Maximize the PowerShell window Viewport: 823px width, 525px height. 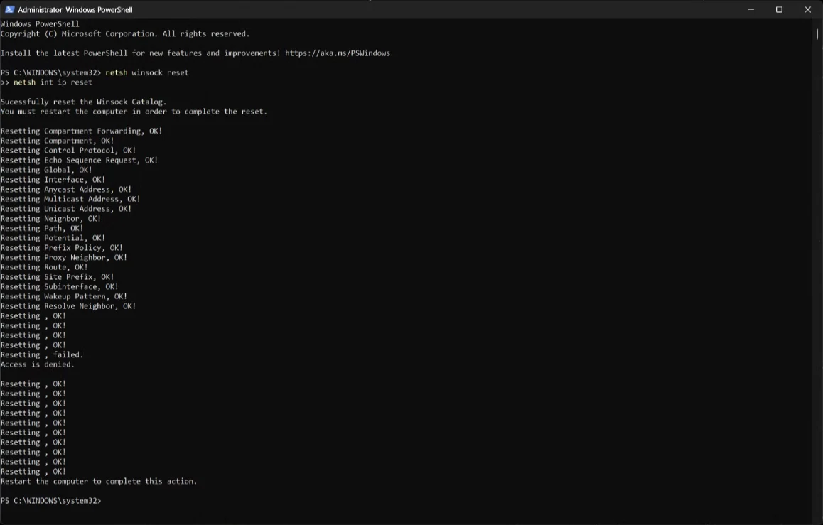779,9
